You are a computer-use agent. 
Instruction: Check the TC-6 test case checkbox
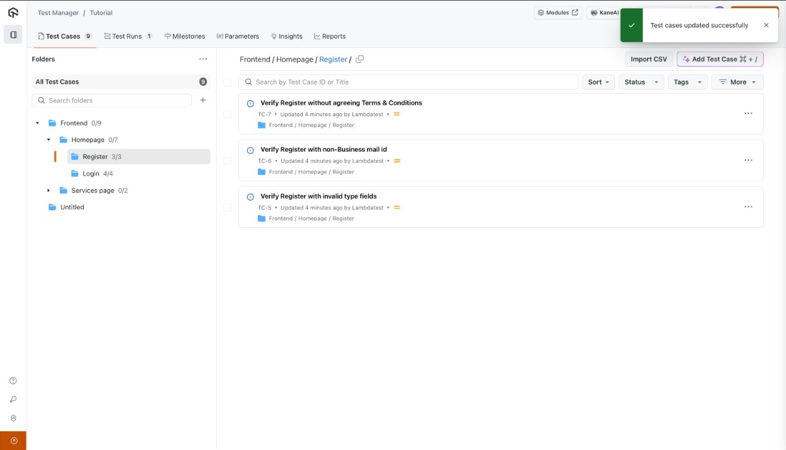coord(227,160)
